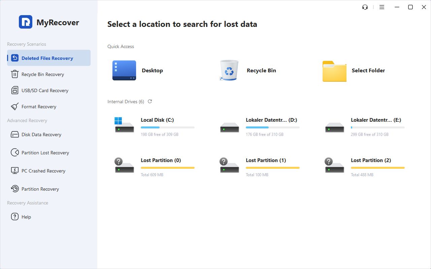The width and height of the screenshot is (431, 269).
Task: Click the "Total 609 MB" text
Action: click(152, 175)
